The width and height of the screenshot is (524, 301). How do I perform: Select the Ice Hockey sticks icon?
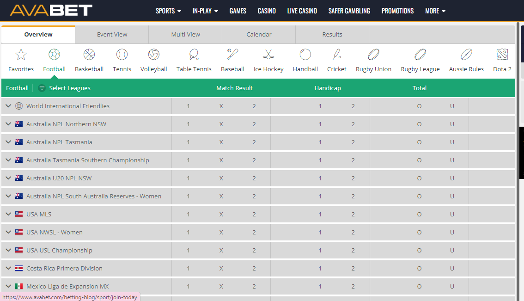point(268,54)
